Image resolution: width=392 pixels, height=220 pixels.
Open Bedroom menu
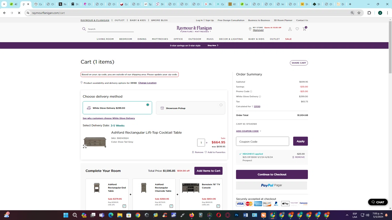click(126, 39)
